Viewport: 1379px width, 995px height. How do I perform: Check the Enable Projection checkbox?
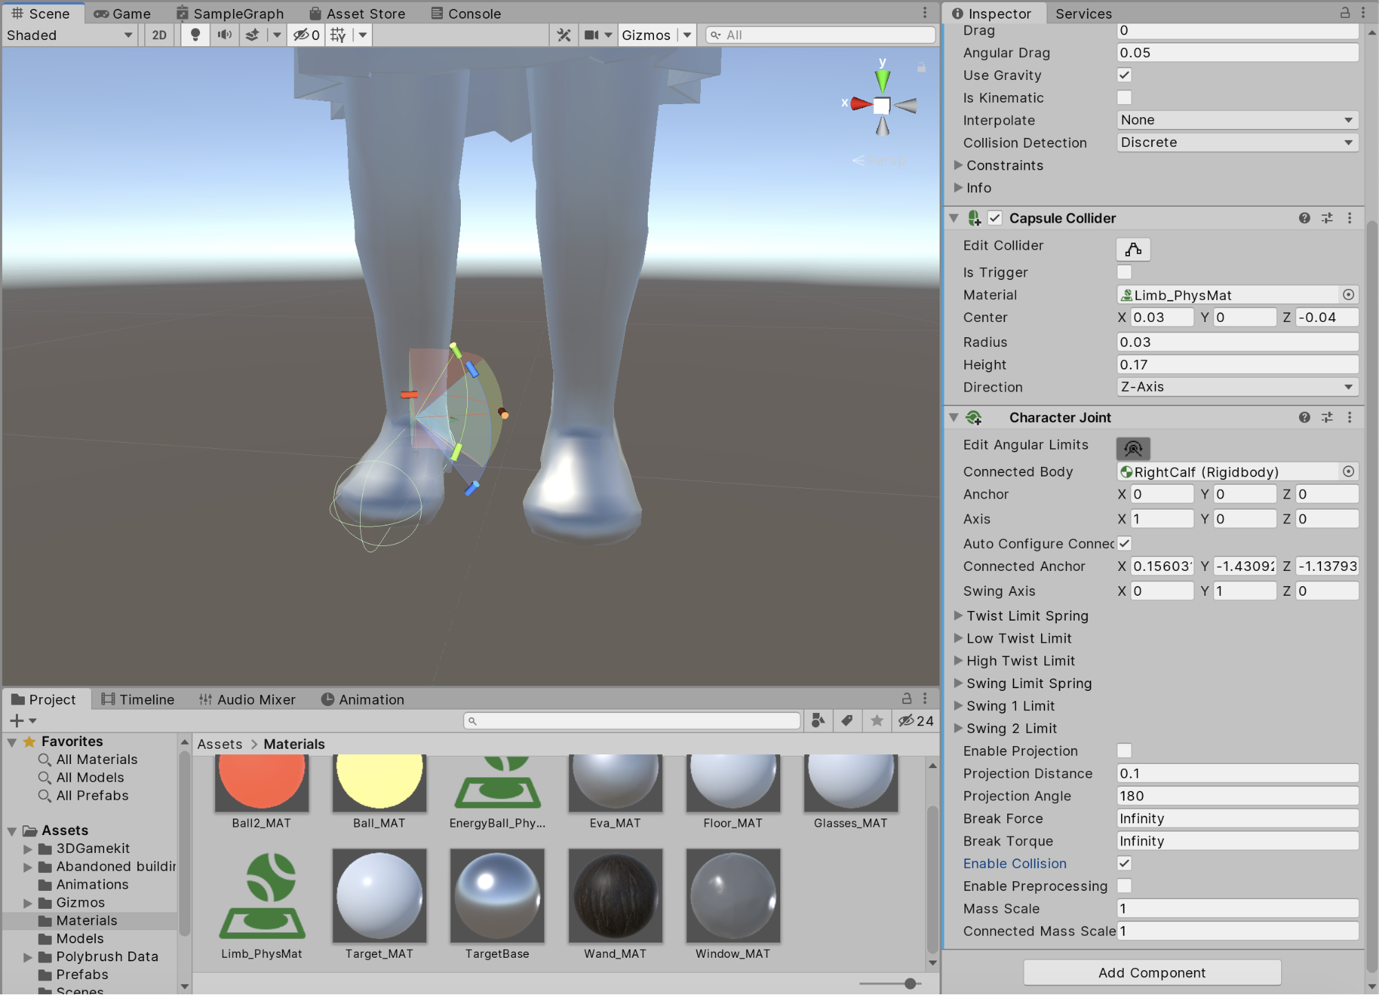point(1124,751)
